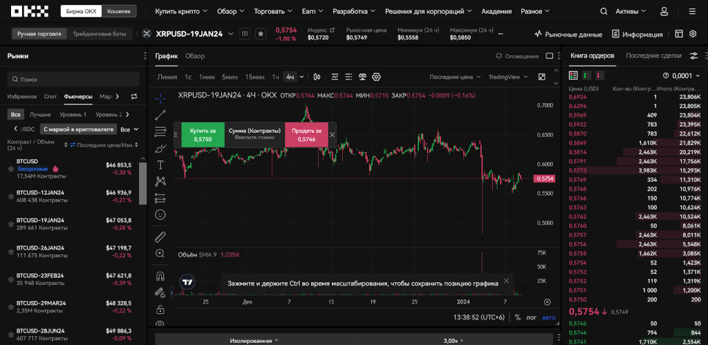
Task: Toggle the auto scale option
Action: [x=548, y=317]
